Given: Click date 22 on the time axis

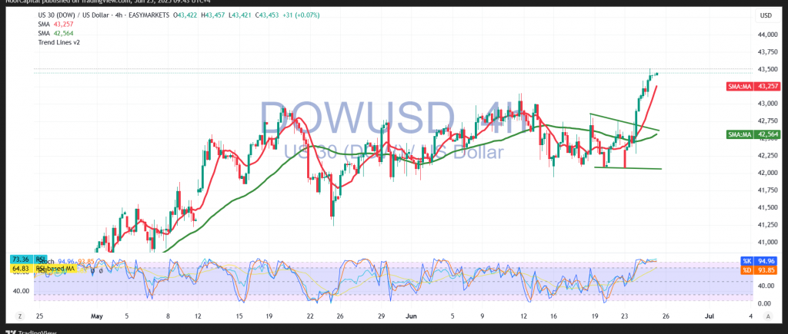Looking at the screenshot, I should [x=310, y=316].
